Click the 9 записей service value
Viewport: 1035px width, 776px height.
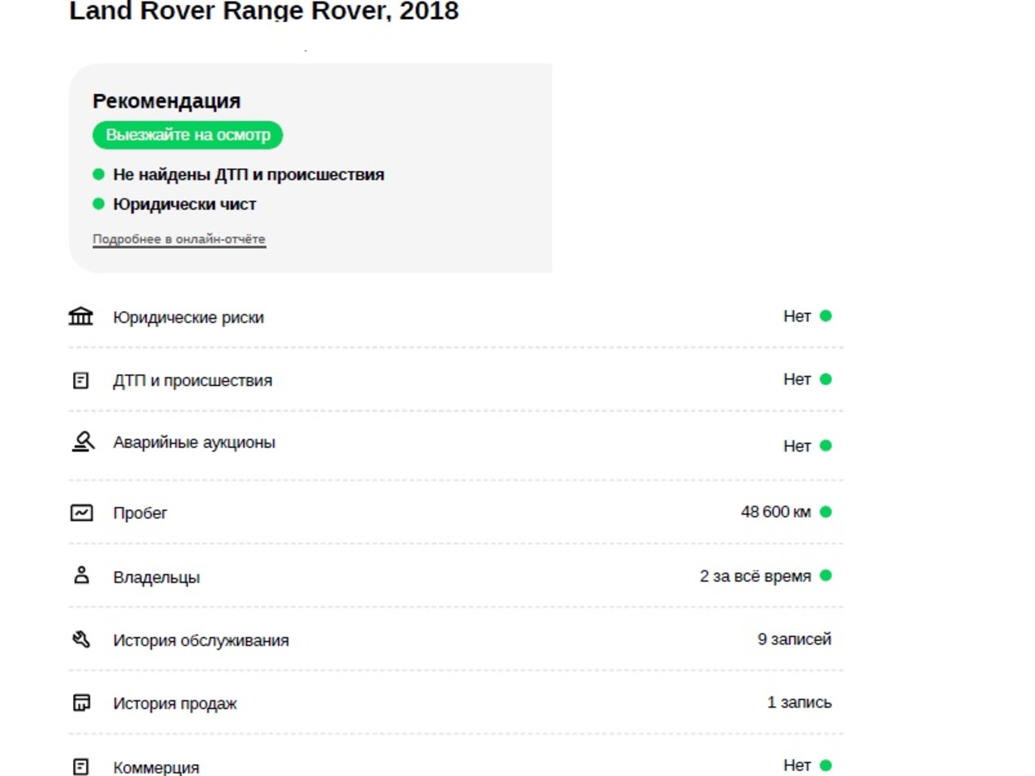pos(795,639)
